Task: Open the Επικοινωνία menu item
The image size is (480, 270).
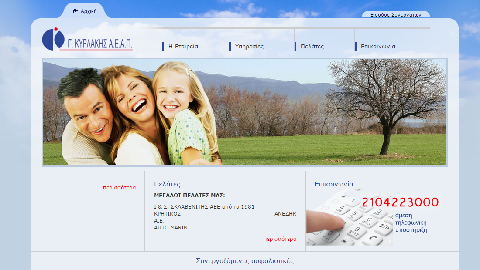Action: [x=378, y=47]
